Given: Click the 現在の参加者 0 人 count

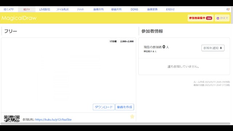Looking at the screenshot, I should click(156, 47).
